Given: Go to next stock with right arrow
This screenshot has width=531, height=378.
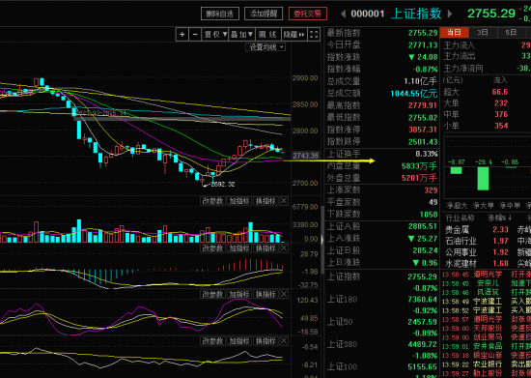Looking at the screenshot, I should point(450,14).
